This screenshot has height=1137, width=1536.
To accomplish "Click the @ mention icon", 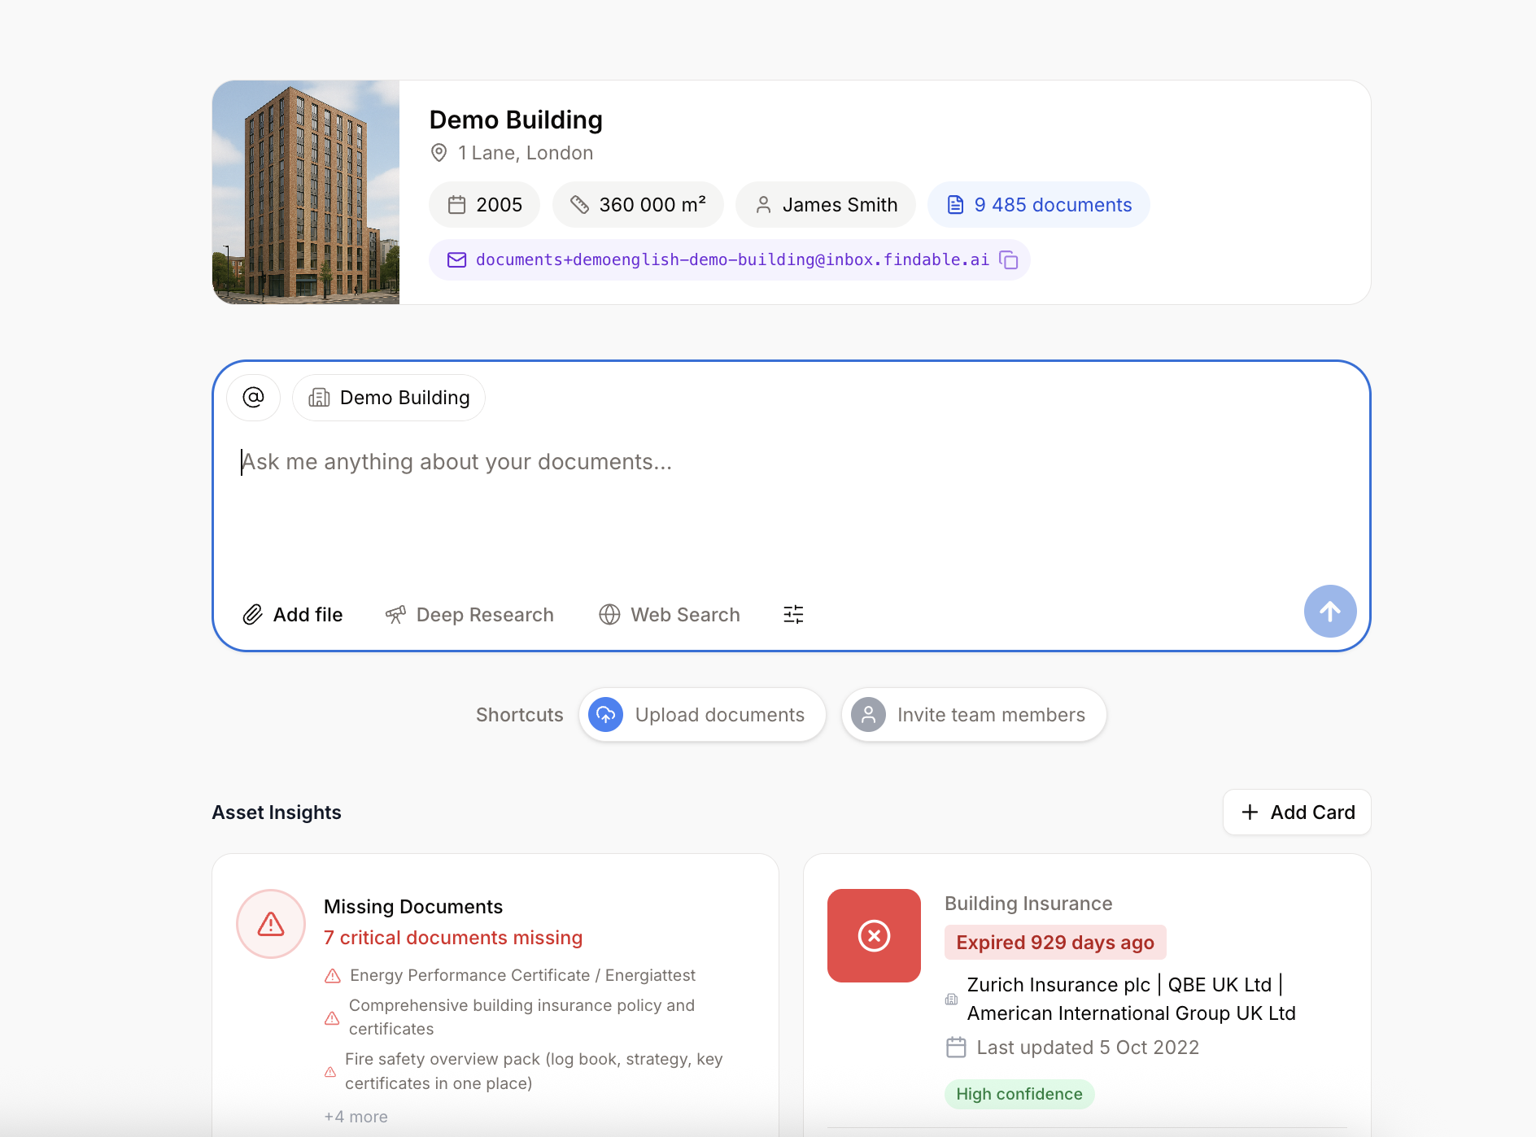I will 253,398.
